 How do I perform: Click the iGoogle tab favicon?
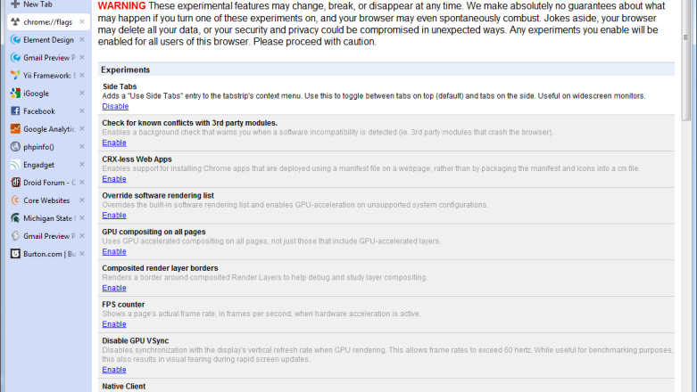(x=15, y=94)
